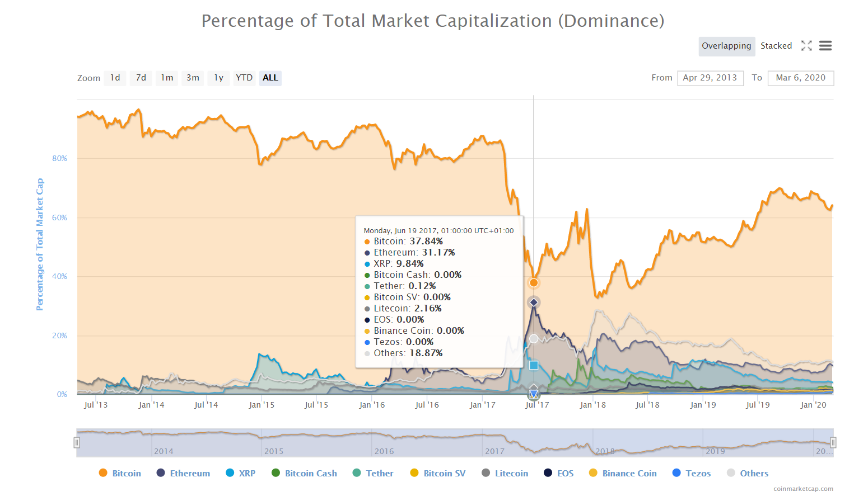The image size is (854, 501).
Task: Click the 80% y-axis label
Action: [59, 158]
